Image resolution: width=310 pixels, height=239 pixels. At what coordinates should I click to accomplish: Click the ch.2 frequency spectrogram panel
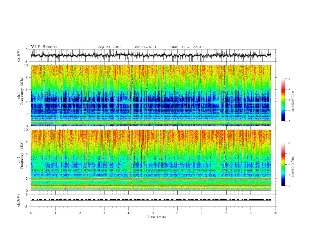click(151, 160)
